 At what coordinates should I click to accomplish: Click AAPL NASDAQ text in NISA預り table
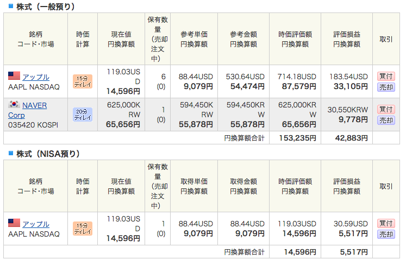pyautogui.click(x=34, y=234)
